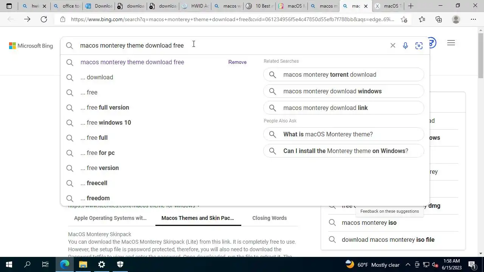Close the active search tab
This screenshot has width=484, height=272.
366,6
